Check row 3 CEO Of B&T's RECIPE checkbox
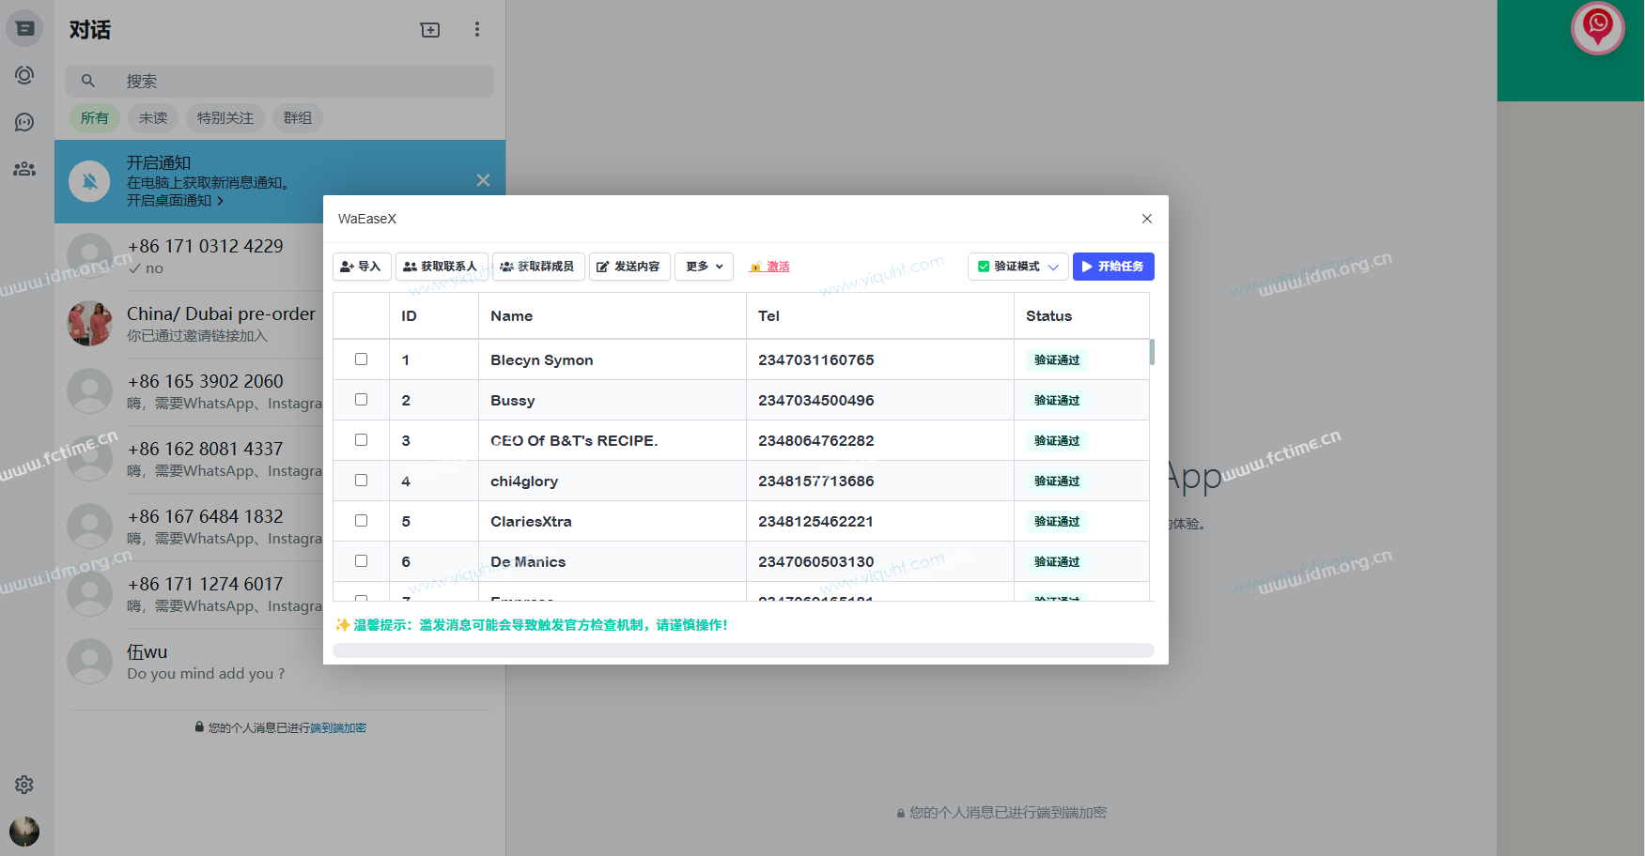1645x856 pixels. tap(361, 440)
